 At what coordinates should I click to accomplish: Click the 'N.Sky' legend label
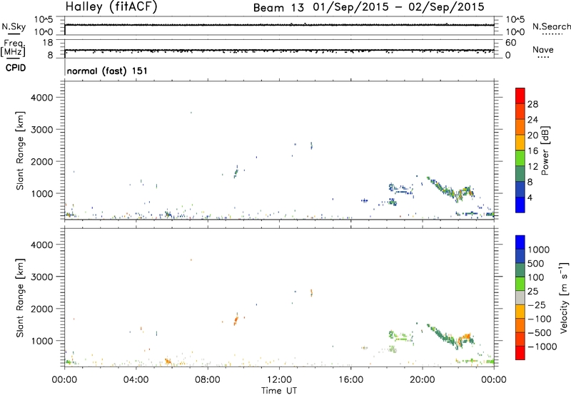point(14,26)
